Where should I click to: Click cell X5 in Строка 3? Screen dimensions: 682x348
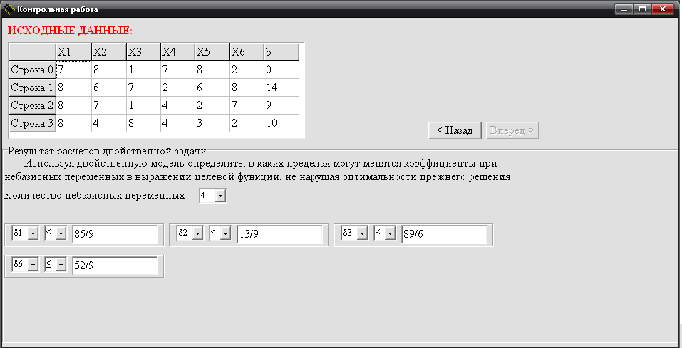[x=212, y=123]
